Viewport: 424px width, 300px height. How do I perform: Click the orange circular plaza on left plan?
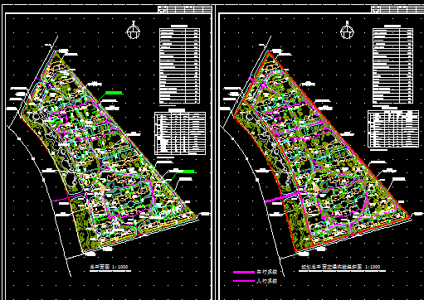click(103, 188)
